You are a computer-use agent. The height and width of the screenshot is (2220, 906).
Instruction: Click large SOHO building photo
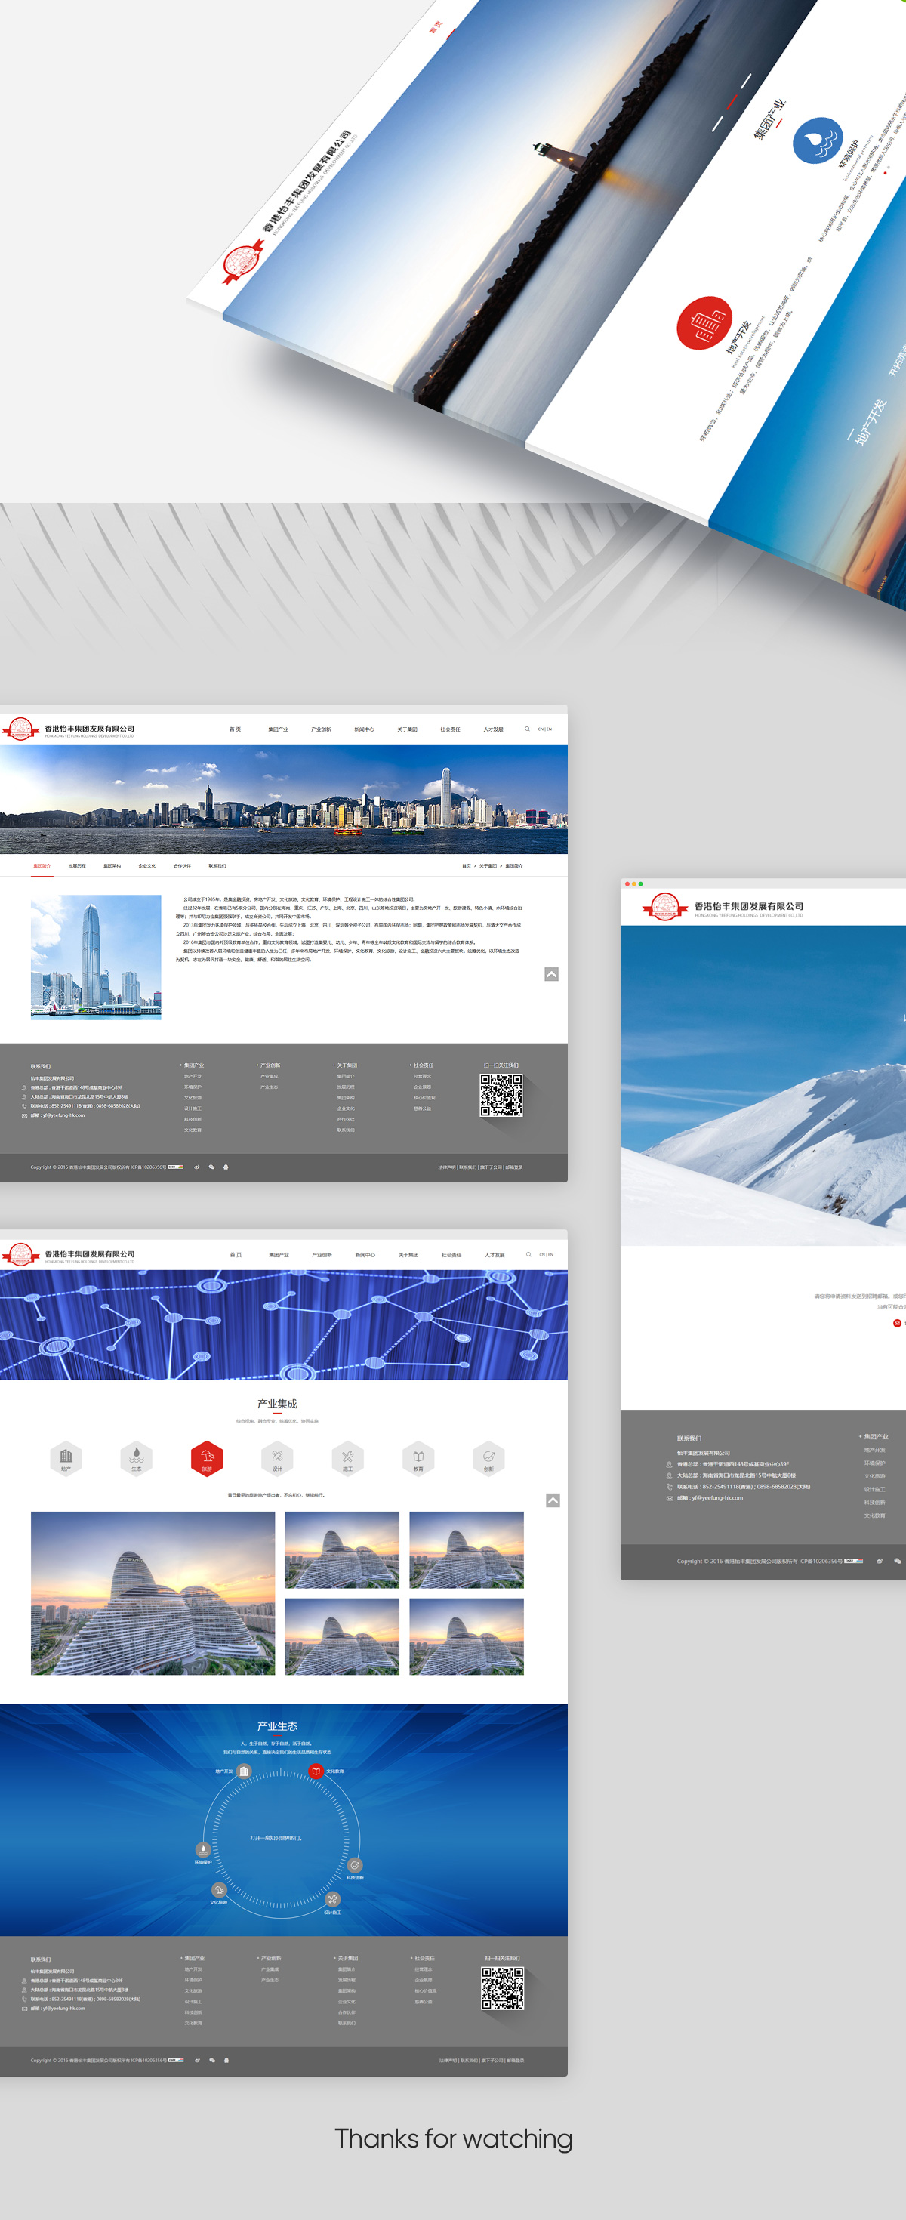point(153,1593)
